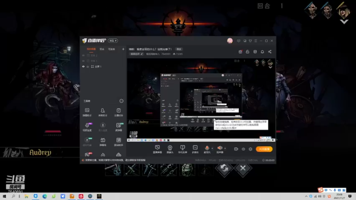Click the game's X pass-turn diamond button
The height and width of the screenshot is (200, 356).
tap(243, 168)
